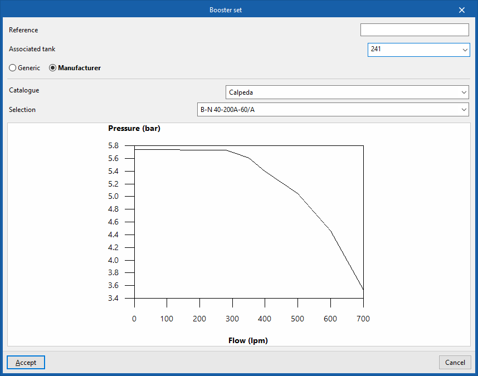Expand the Catalogue dropdown showing Calpeda
Viewport: 478px width, 376px height.
click(347, 92)
